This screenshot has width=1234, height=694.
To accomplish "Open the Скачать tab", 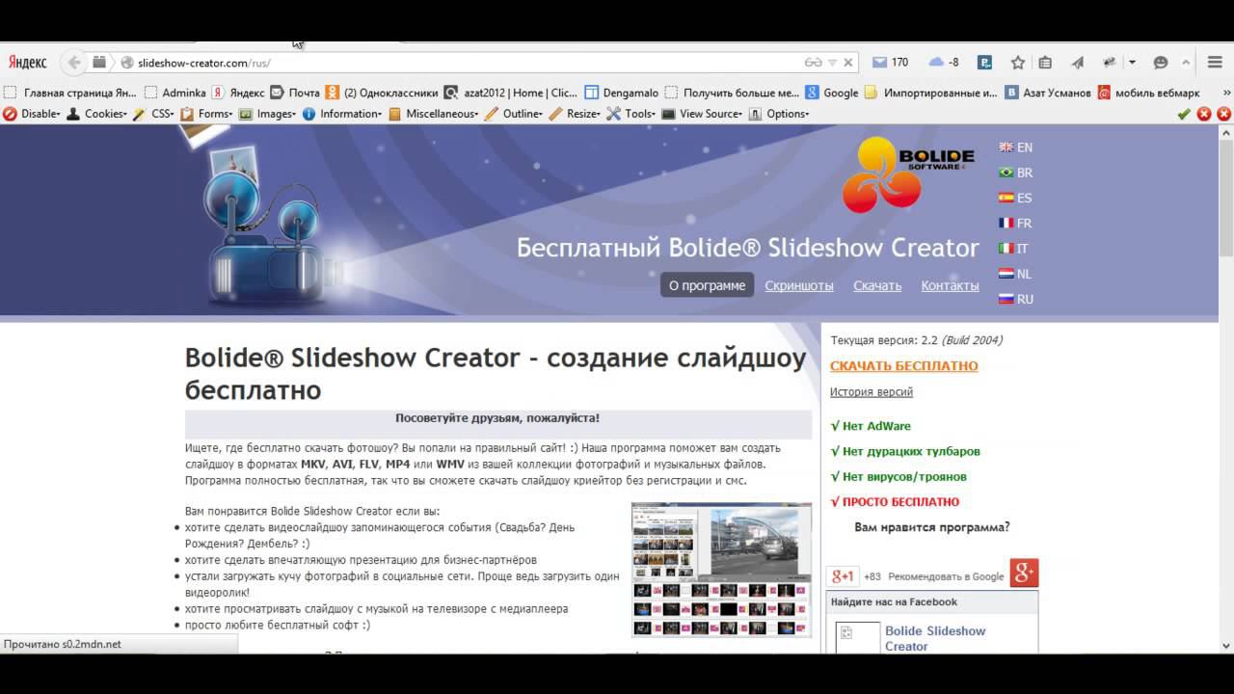I will tap(877, 285).
